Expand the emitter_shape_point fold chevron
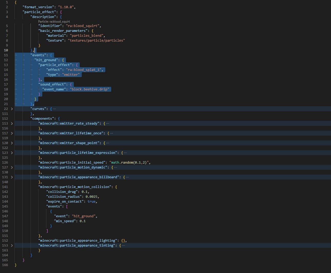The image size is (331, 273). coord(12,143)
